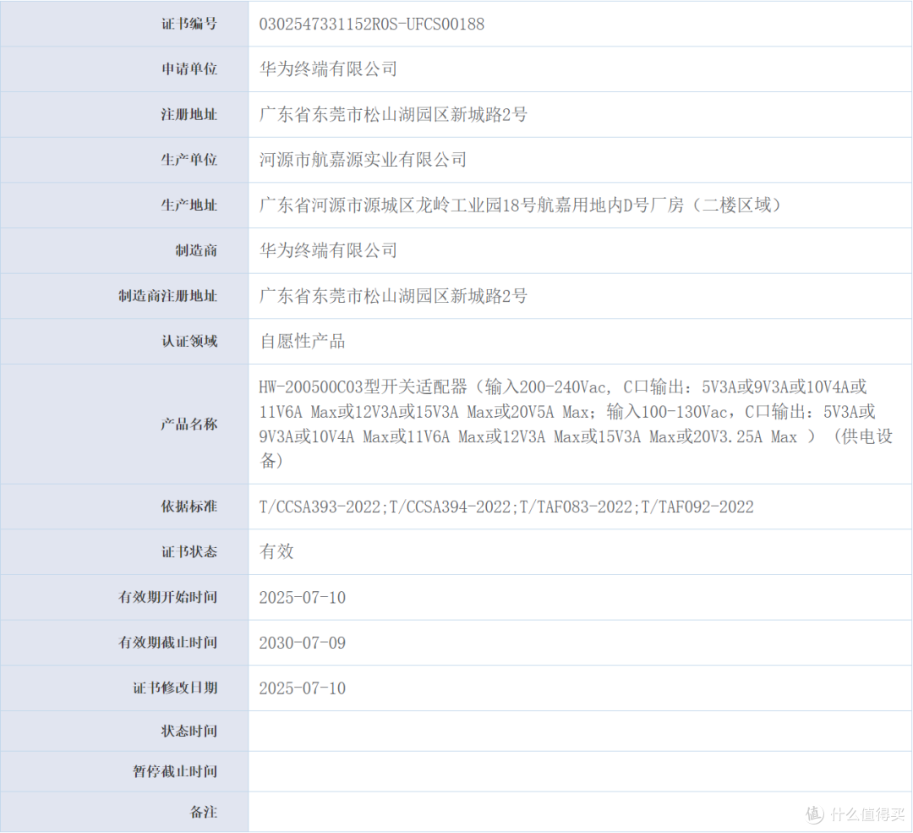Click the 有效期开始时间 label

(168, 597)
